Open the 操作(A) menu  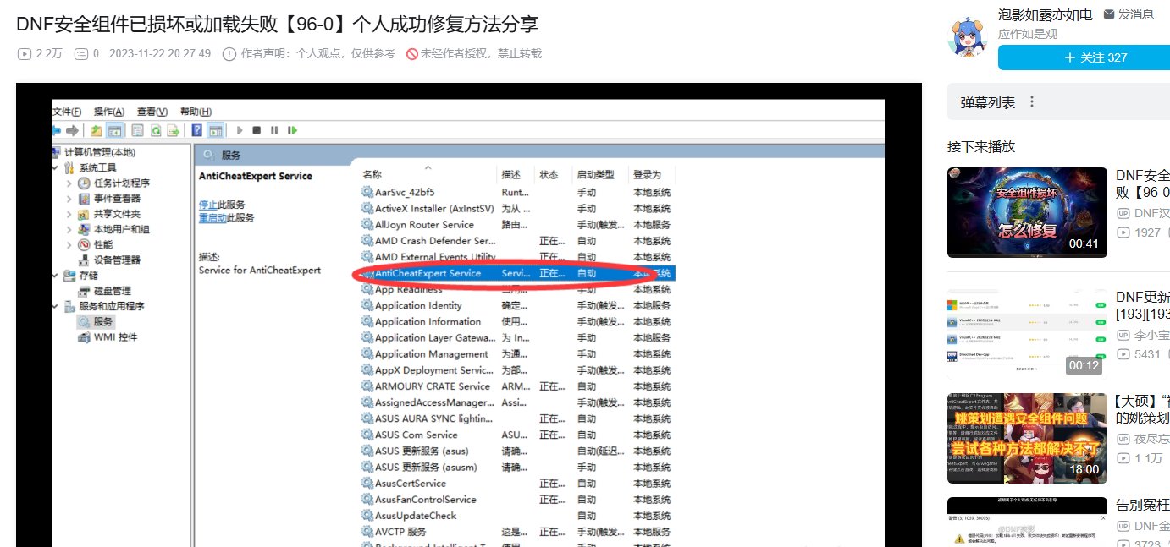(109, 112)
